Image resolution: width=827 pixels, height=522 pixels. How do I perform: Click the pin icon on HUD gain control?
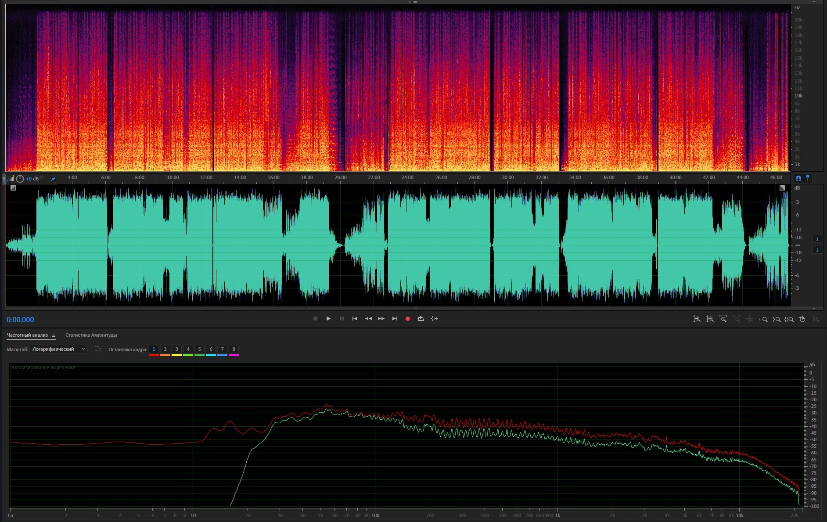[x=53, y=179]
